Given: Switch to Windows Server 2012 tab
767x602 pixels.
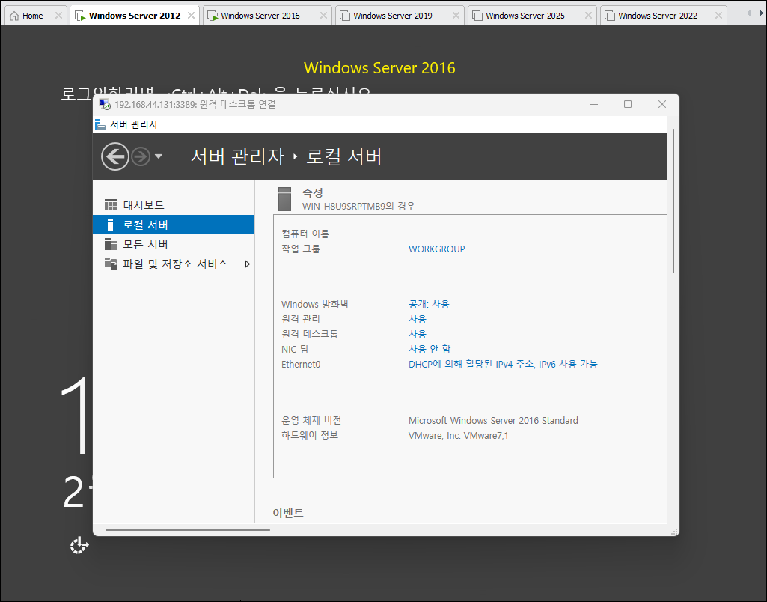Looking at the screenshot, I should coord(135,16).
